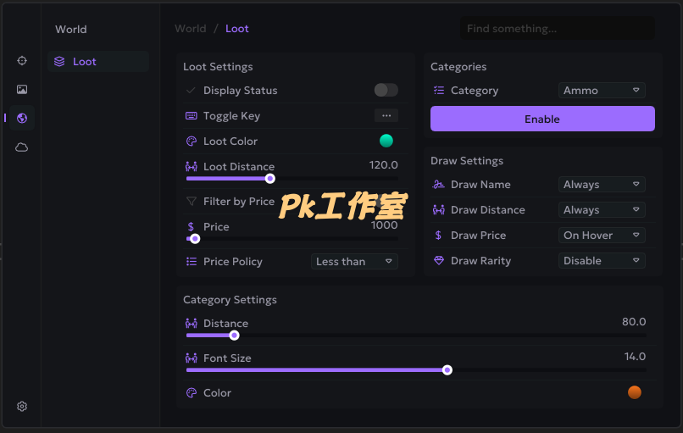
Task: Click the Display Status checkmark icon
Action: pos(191,90)
